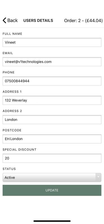Select the Email field with vineet@v1technologies.com
The width and height of the screenshot is (104, 224).
(52, 62)
